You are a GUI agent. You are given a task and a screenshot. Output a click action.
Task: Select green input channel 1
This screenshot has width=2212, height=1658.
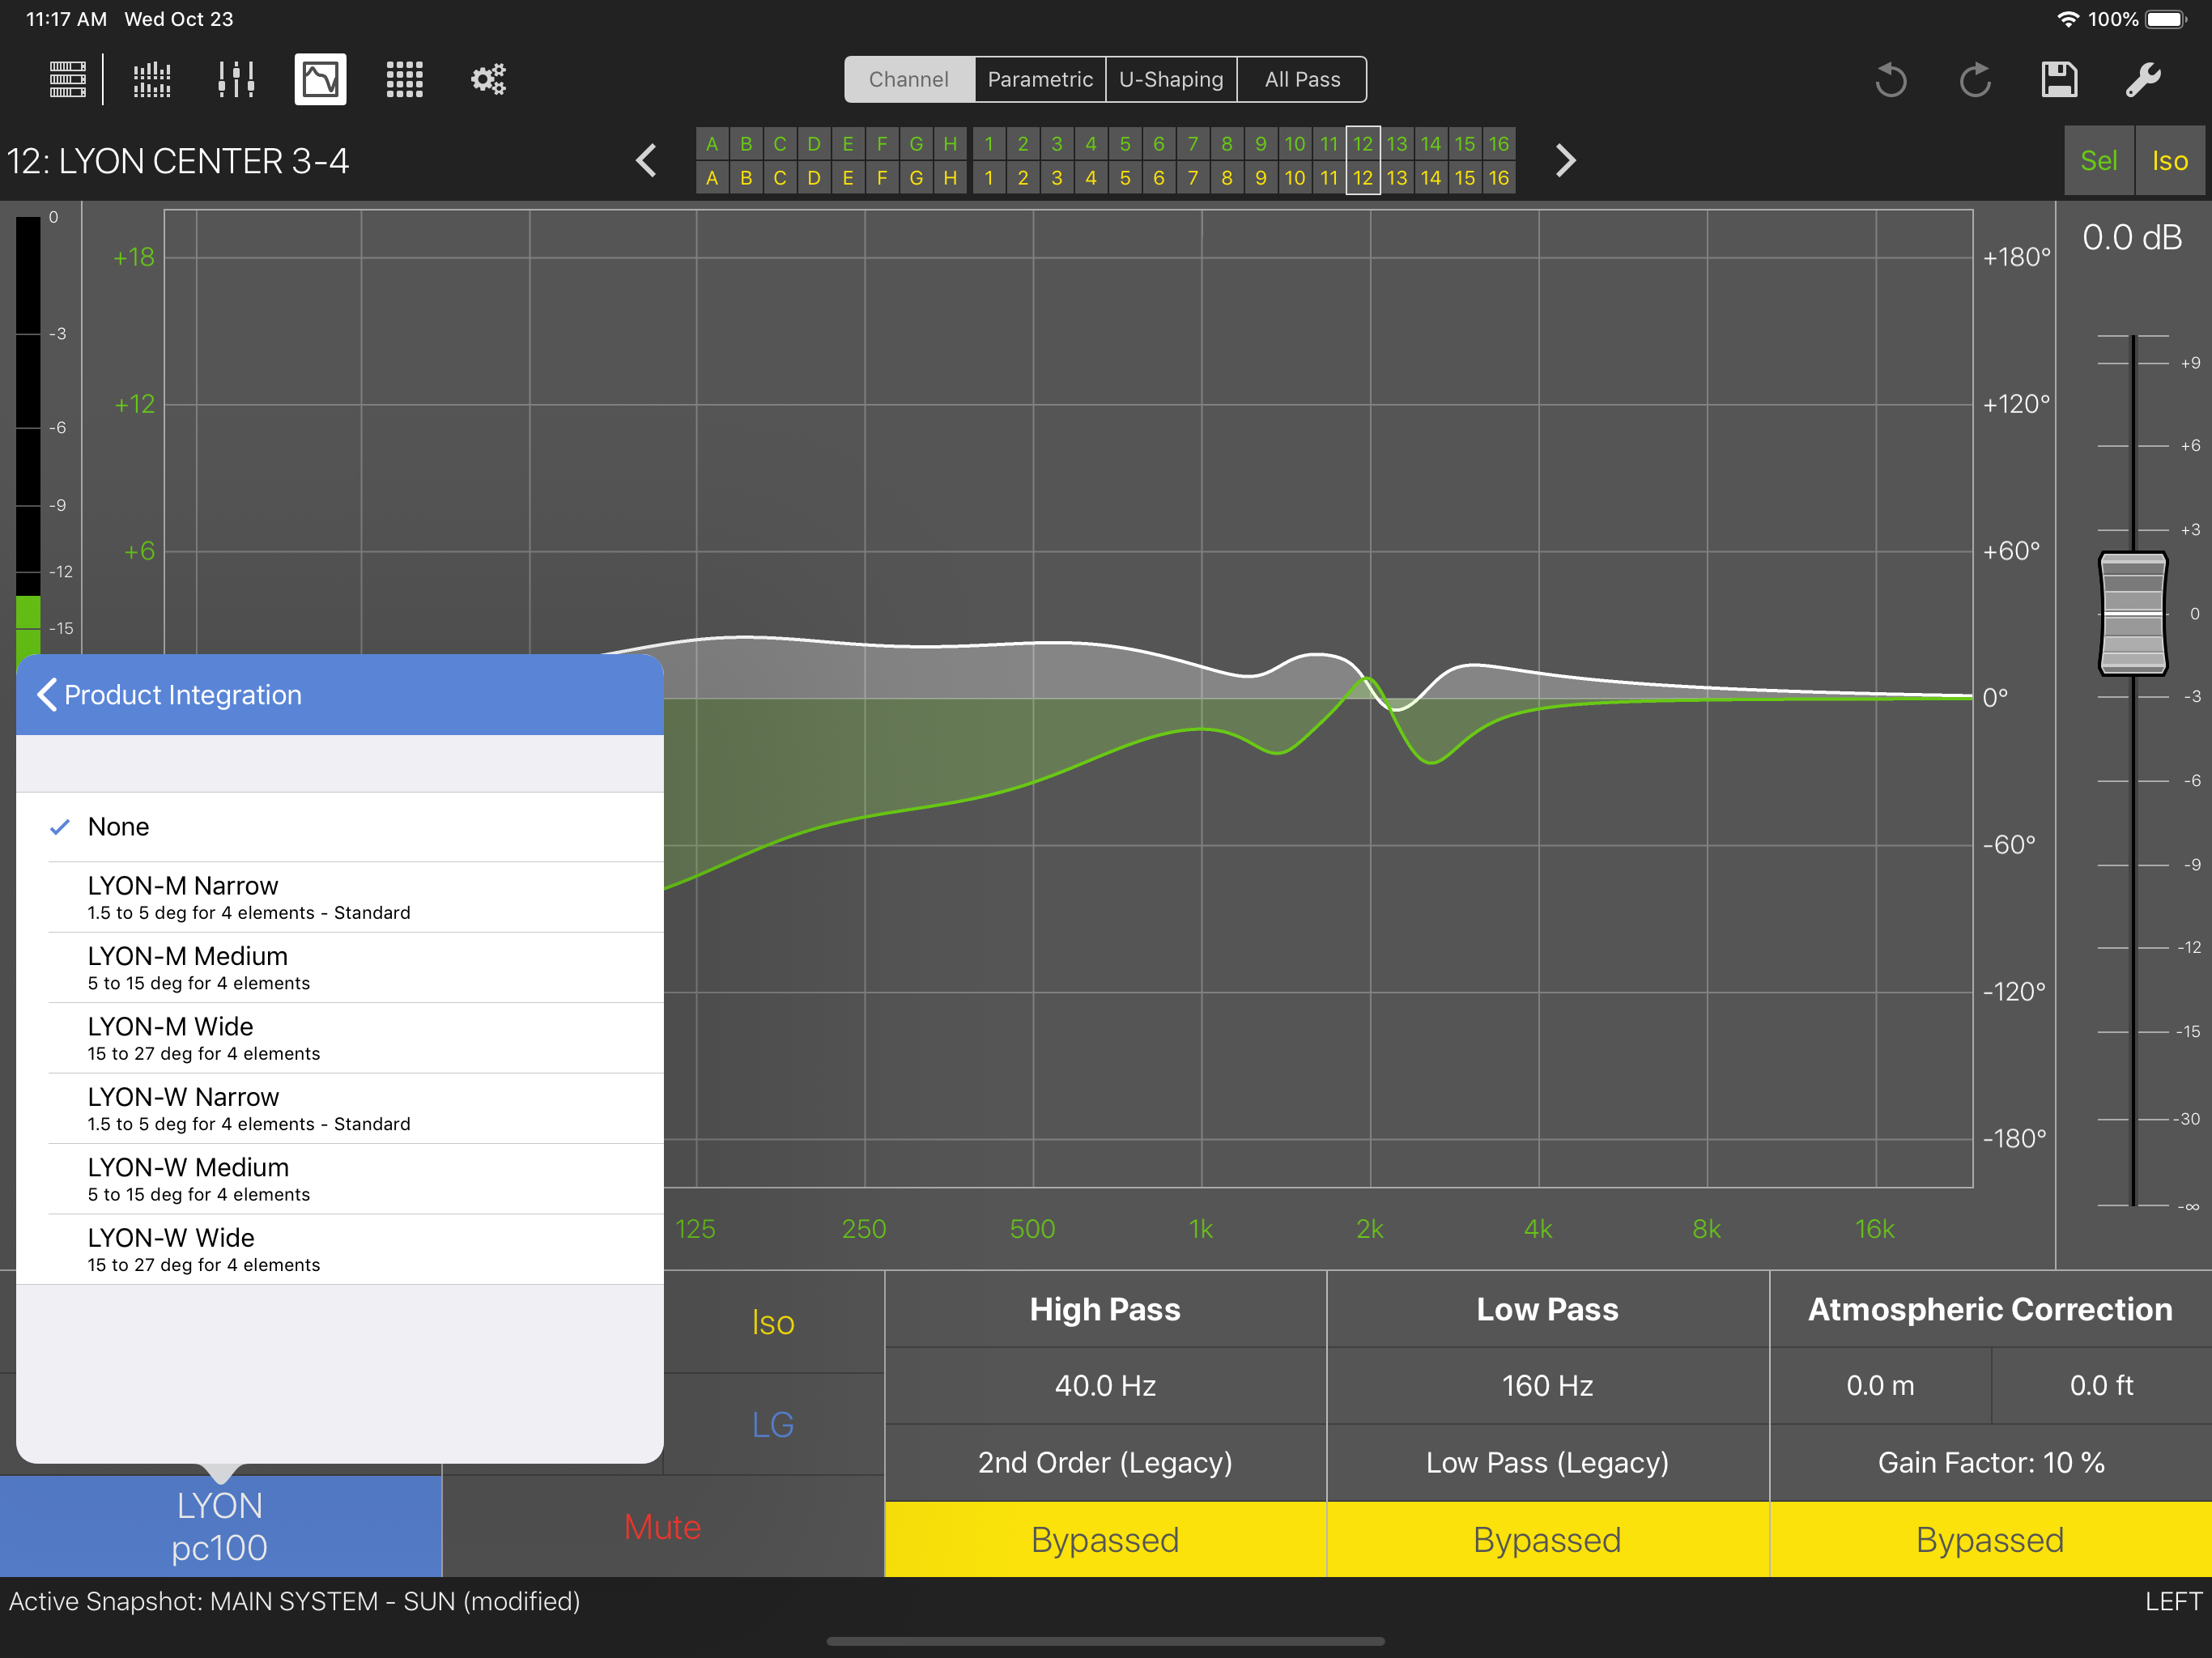989,144
